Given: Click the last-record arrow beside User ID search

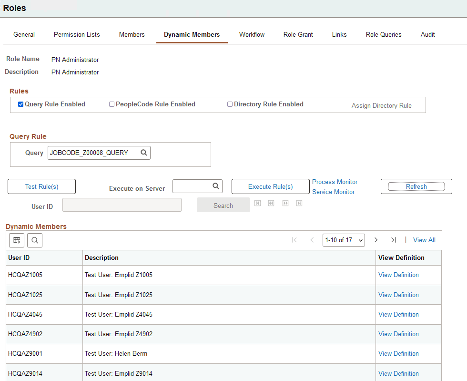Looking at the screenshot, I should click(x=299, y=203).
